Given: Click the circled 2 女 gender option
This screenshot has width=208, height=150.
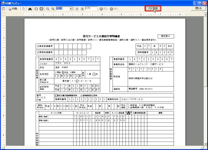Looking at the screenshot, I should 95,74.
